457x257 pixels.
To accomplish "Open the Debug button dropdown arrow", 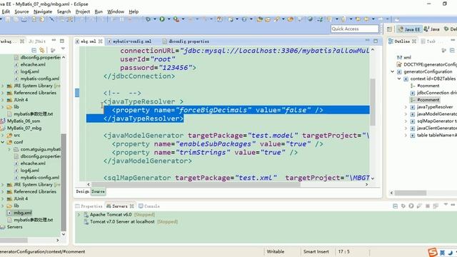I will [x=155, y=19].
